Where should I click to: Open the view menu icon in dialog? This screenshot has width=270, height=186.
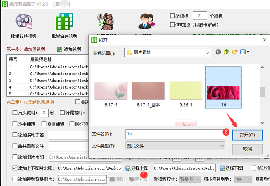[244, 53]
